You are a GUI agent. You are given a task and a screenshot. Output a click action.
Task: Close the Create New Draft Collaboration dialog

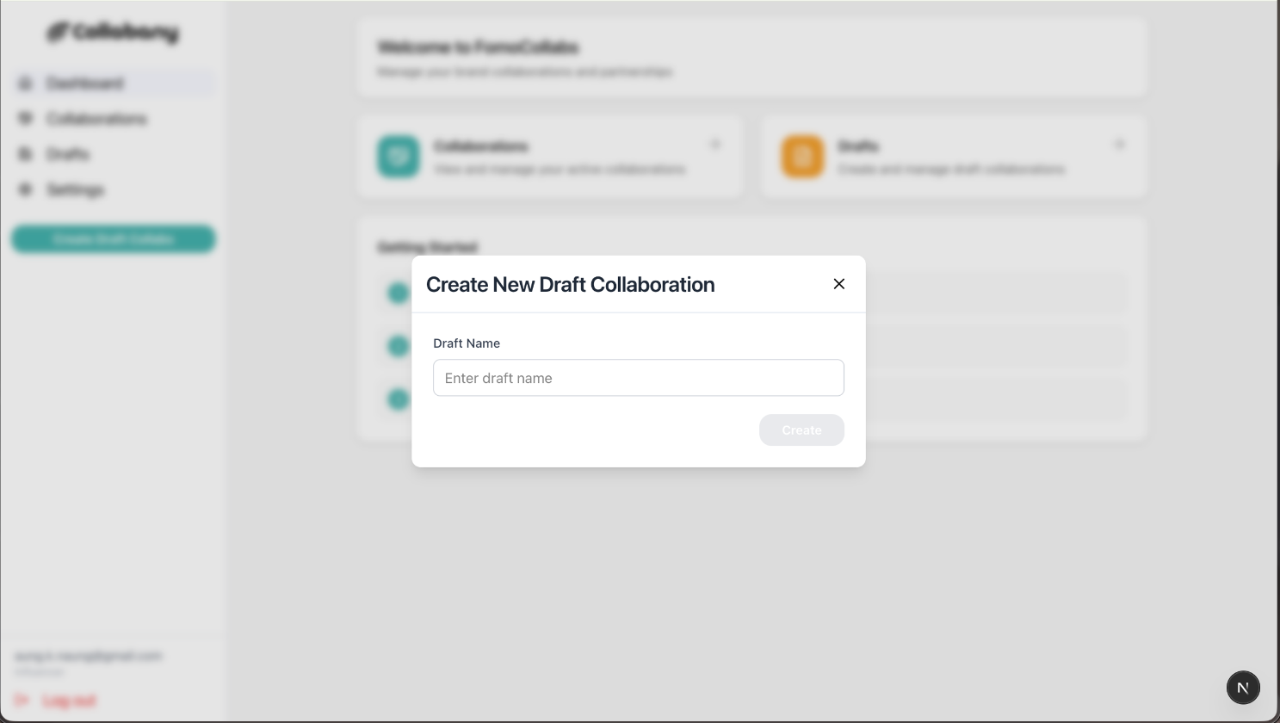coord(839,284)
